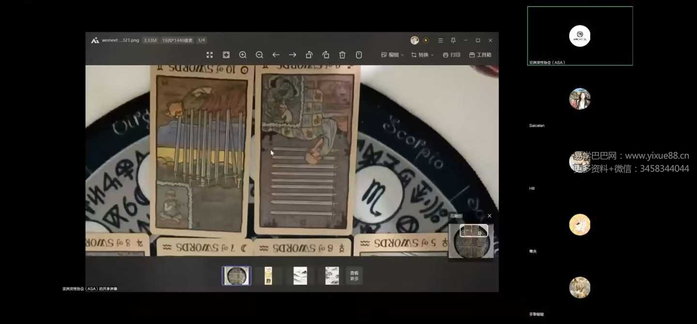Rotate the image counterclockwise

coord(309,55)
